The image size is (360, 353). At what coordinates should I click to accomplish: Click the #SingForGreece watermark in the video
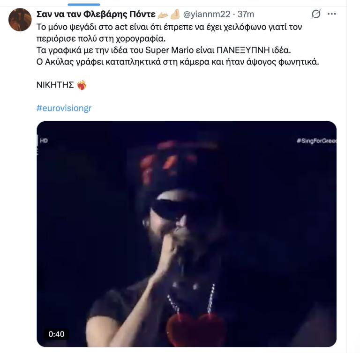point(316,140)
